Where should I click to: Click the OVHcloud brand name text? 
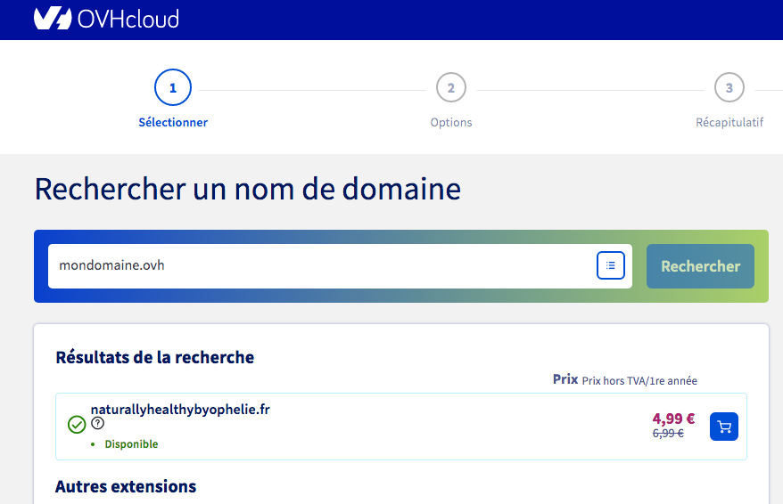tap(128, 18)
